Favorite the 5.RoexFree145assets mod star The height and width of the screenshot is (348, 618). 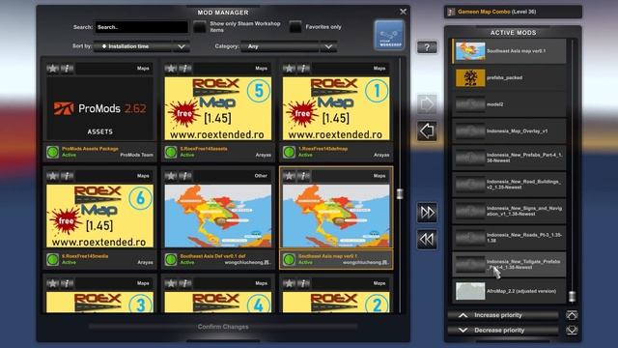171,69
